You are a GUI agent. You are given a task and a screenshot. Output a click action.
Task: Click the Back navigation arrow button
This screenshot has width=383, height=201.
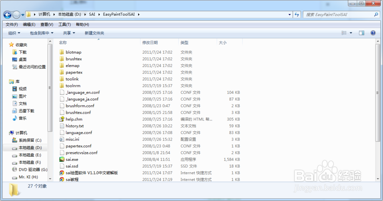pos(8,15)
